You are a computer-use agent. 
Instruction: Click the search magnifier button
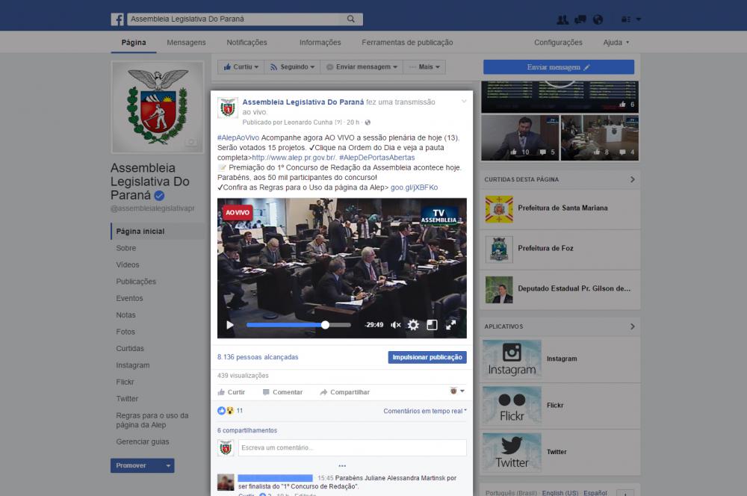[x=351, y=19]
